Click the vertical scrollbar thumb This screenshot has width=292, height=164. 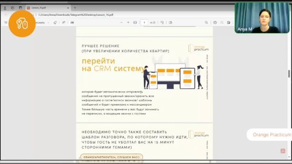pos(289,74)
